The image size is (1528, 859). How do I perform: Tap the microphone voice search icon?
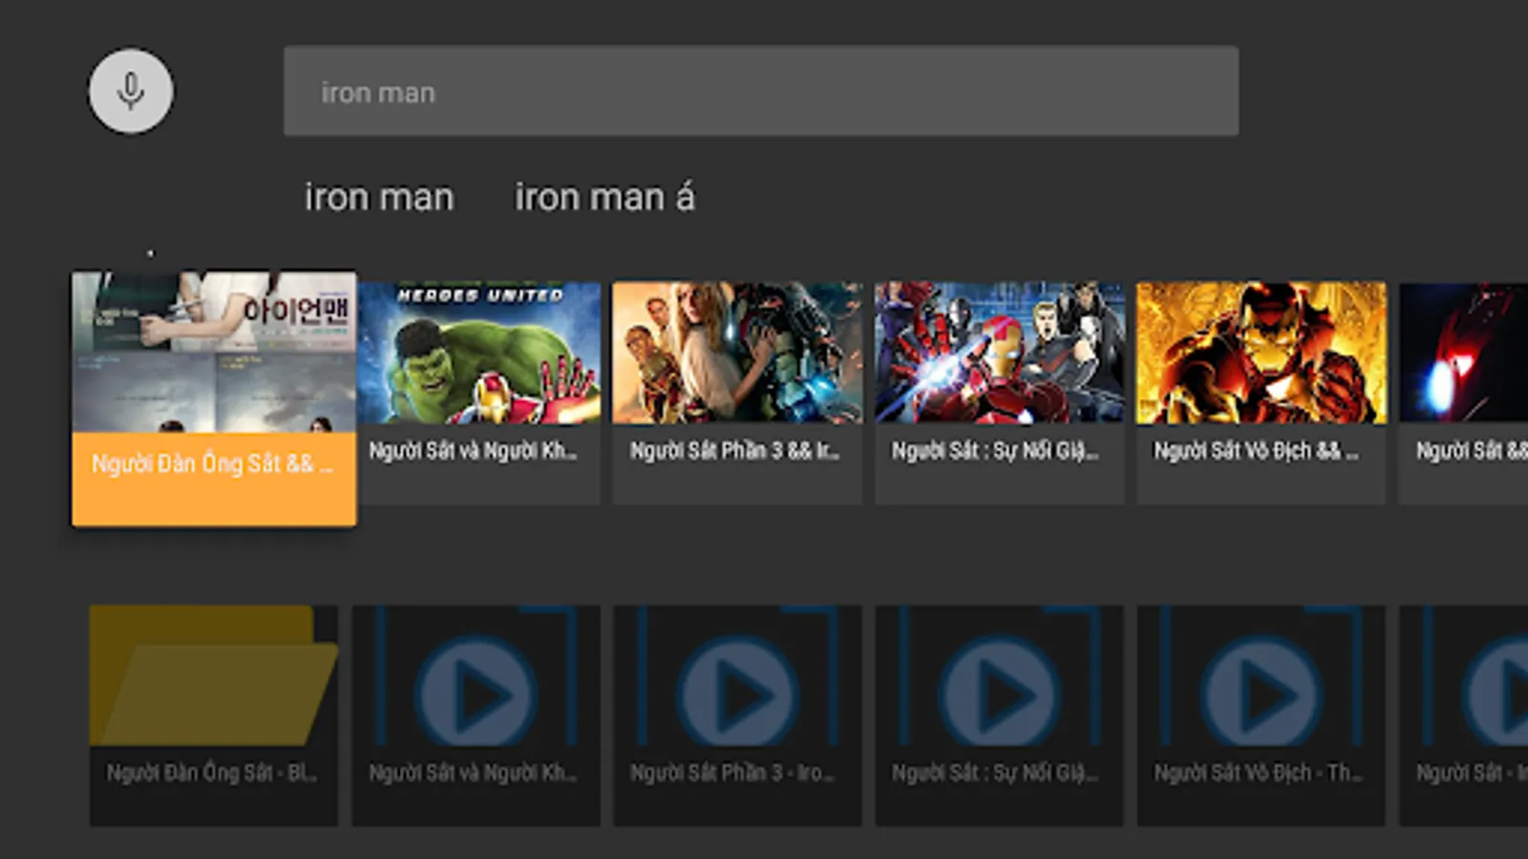pos(131,92)
